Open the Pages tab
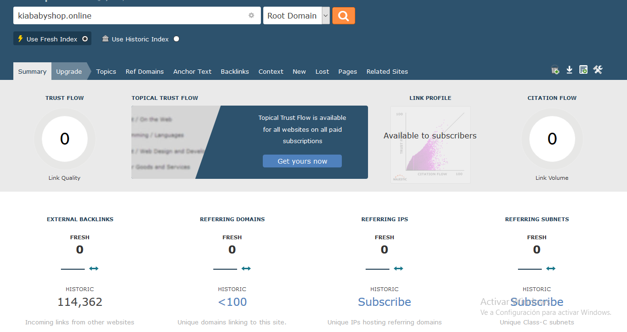Image resolution: width=627 pixels, height=332 pixels. coord(348,71)
